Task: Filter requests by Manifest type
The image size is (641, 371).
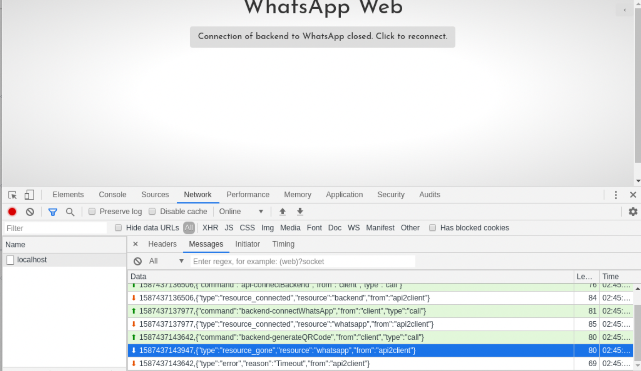Action: tap(380, 228)
